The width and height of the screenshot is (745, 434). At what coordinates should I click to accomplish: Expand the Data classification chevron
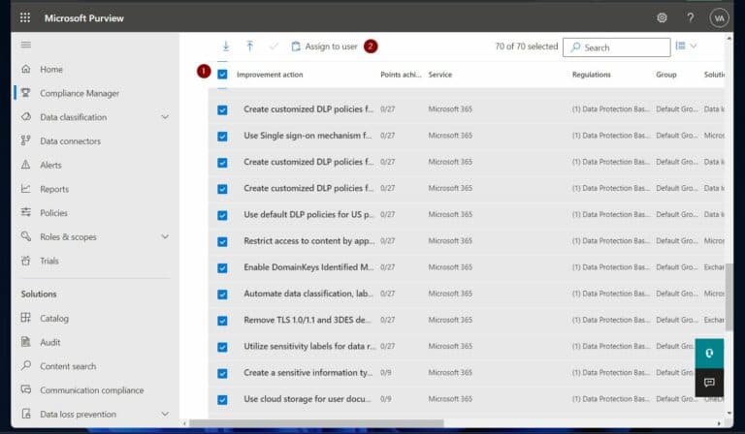coord(165,116)
